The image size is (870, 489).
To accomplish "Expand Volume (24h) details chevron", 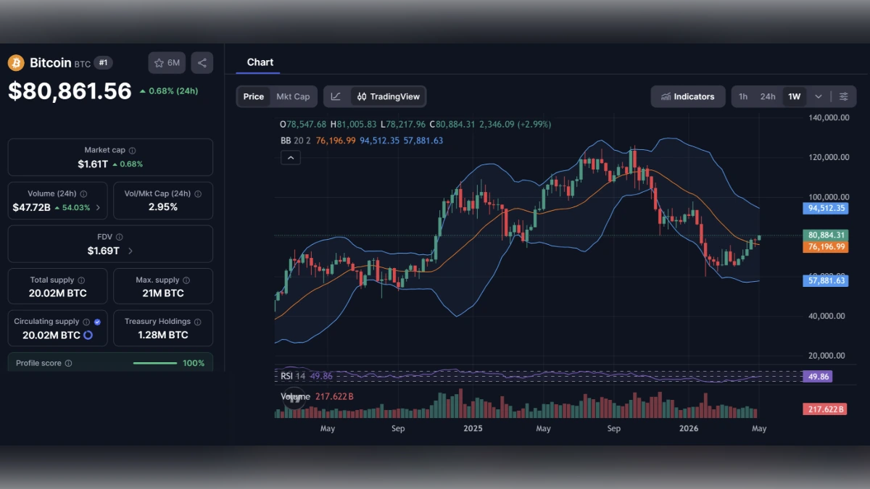I will click(x=98, y=207).
